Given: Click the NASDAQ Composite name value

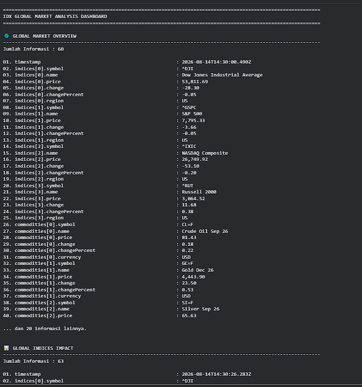Looking at the screenshot, I should coord(205,153).
